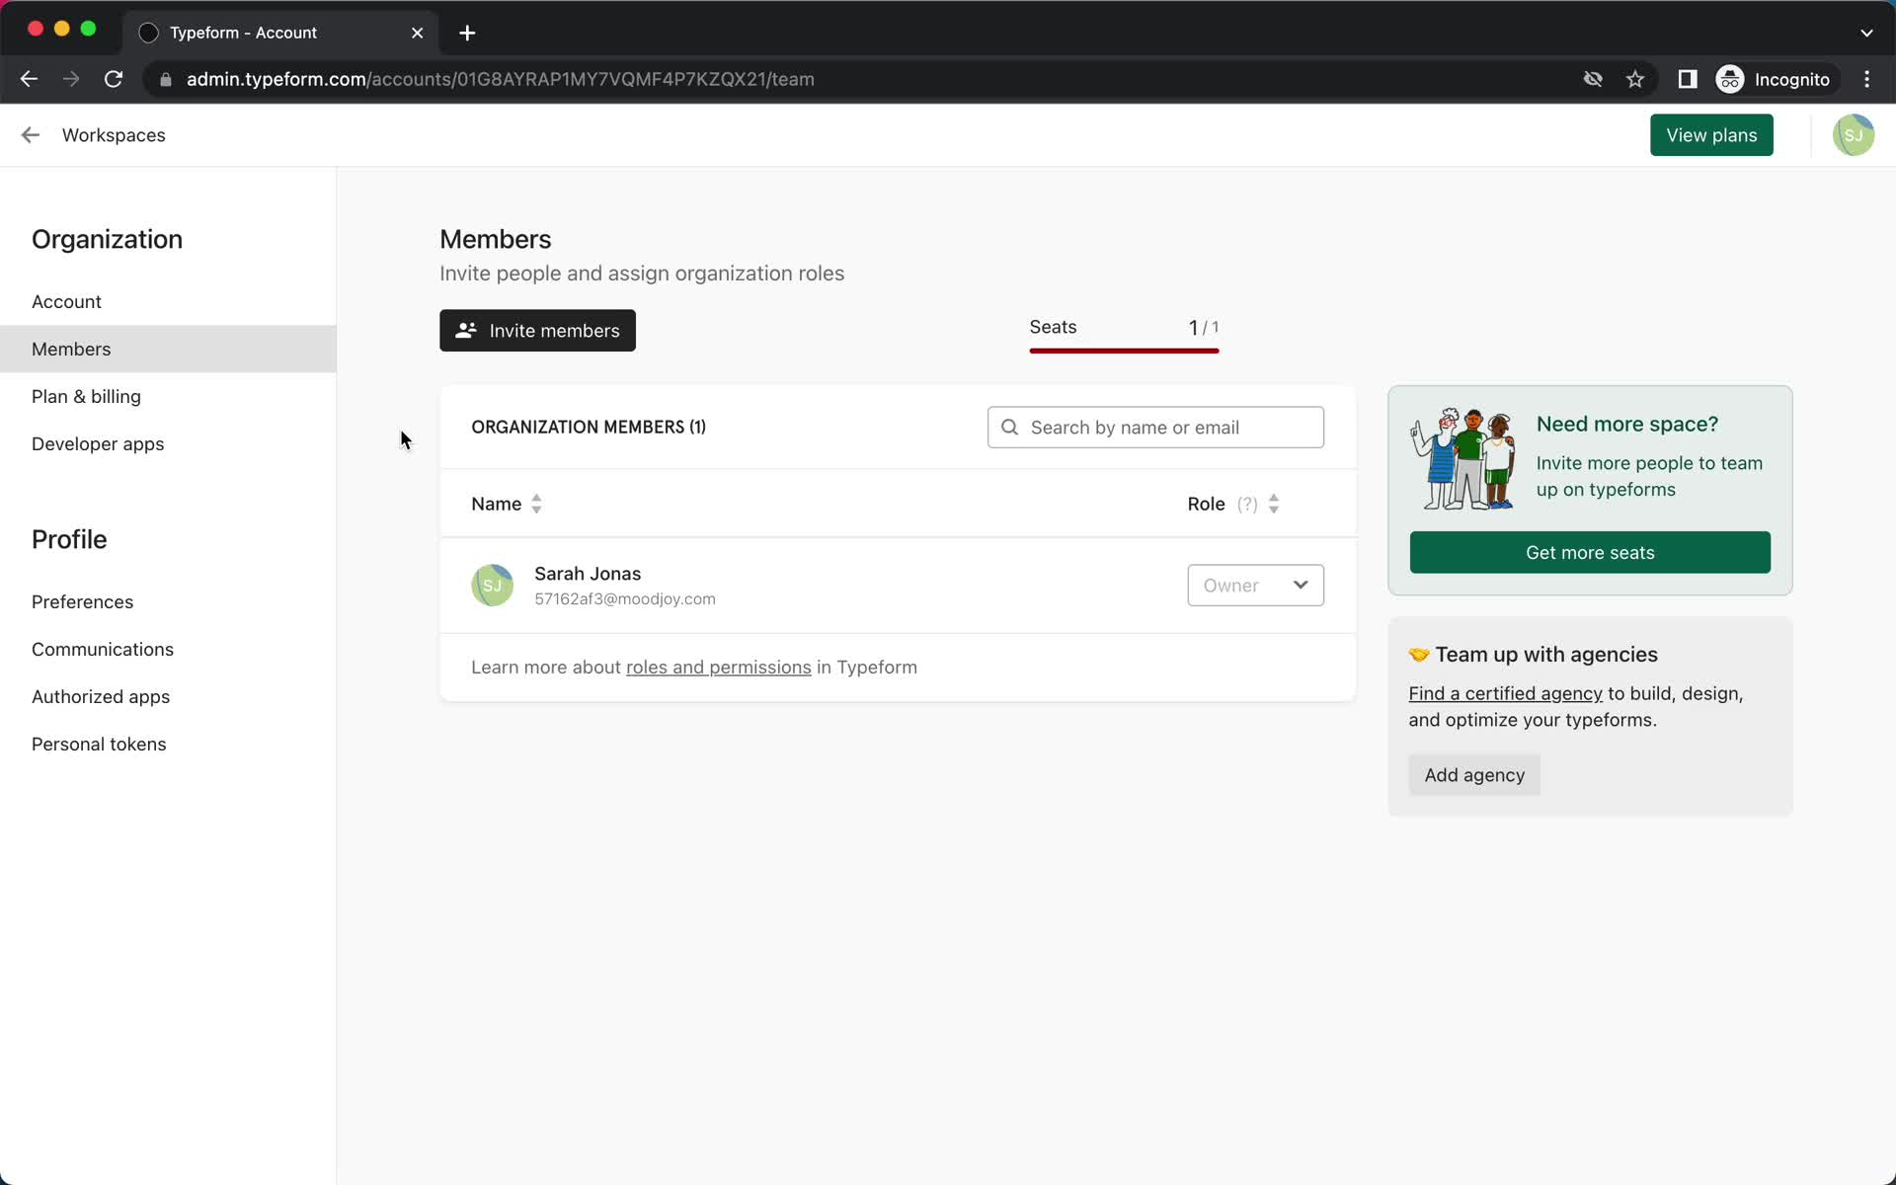Sort members by the Role column arrows
This screenshot has width=1896, height=1185.
[1274, 504]
